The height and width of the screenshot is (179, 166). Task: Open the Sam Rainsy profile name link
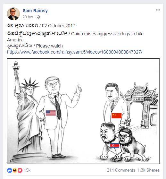35,11
